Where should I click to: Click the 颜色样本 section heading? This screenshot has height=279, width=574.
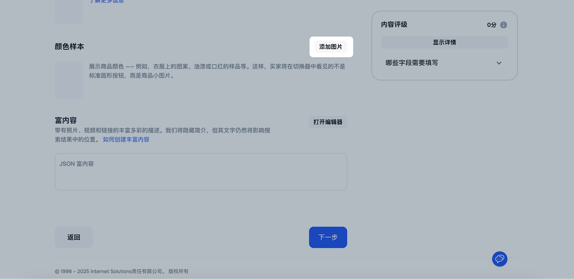click(69, 47)
